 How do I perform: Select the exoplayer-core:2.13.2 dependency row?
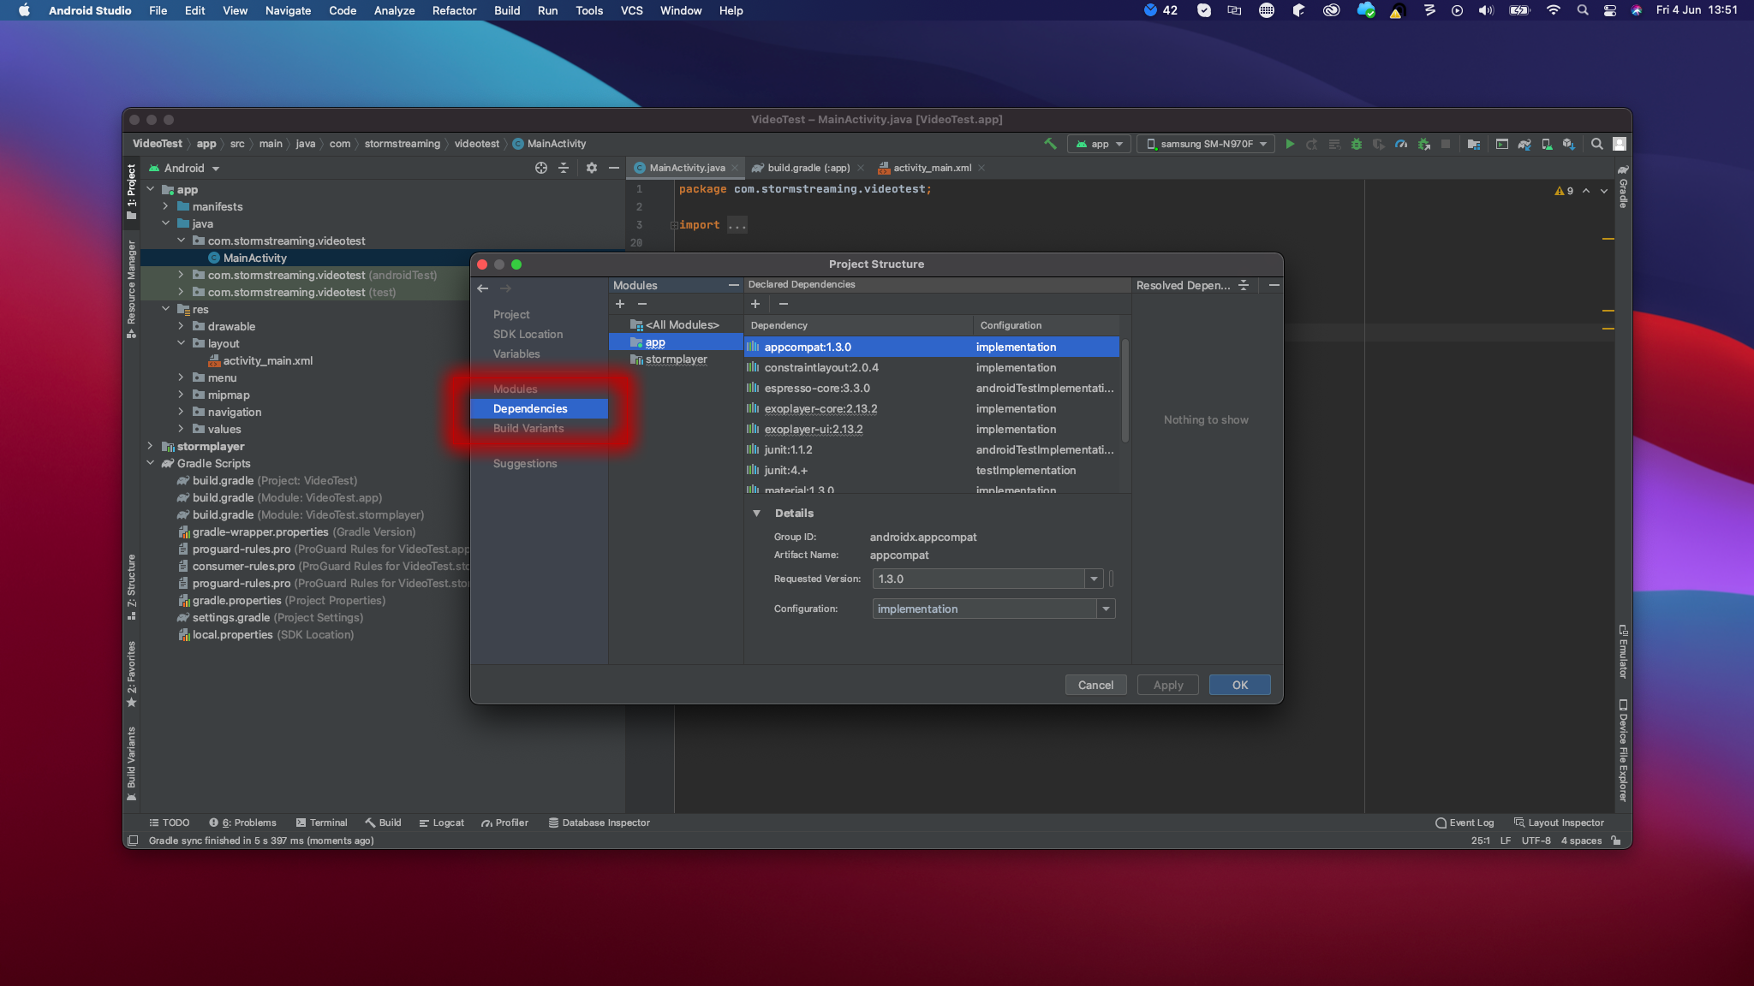click(x=932, y=409)
